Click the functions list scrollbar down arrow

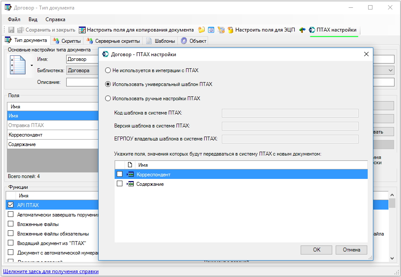pos(392,258)
